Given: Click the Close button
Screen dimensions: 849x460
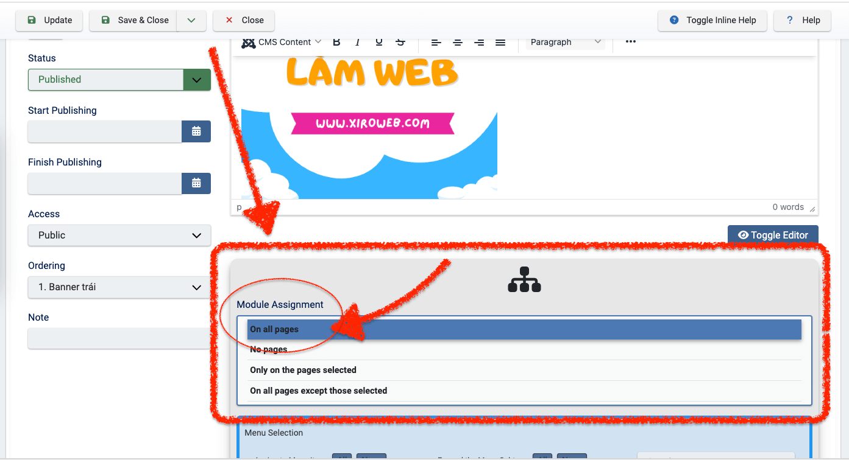Looking at the screenshot, I should point(244,20).
